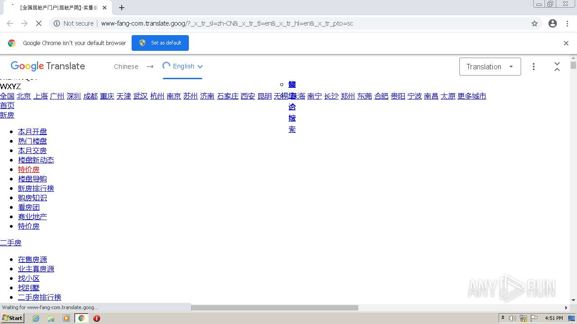Open the 热门楼盘 link
Viewport: 577px width, 324px height.
(32, 141)
